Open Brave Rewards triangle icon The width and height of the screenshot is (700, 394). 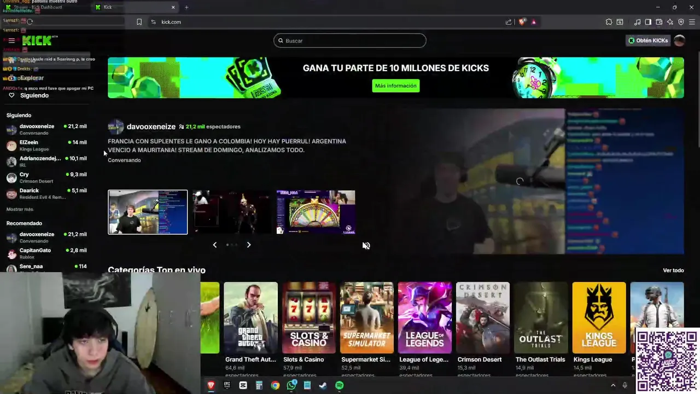(534, 22)
